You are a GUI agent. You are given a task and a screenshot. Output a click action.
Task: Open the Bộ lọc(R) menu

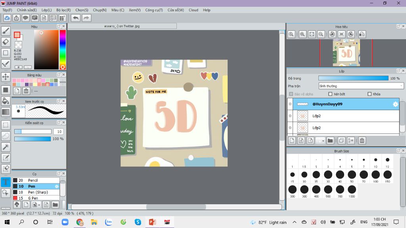click(63, 10)
